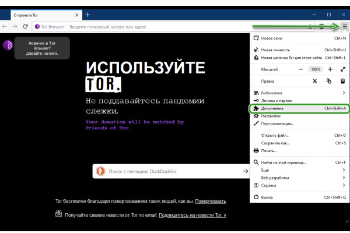Open the hamburger application menu button
Image resolution: width=350 pixels, height=233 pixels.
pyautogui.click(x=344, y=27)
